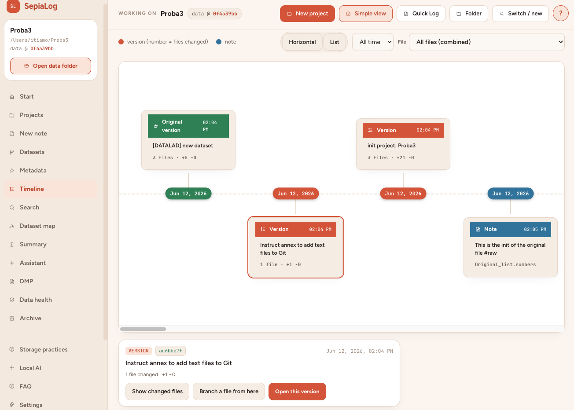The width and height of the screenshot is (574, 410).
Task: Click the Start home icon in sidebar
Action: (x=12, y=97)
